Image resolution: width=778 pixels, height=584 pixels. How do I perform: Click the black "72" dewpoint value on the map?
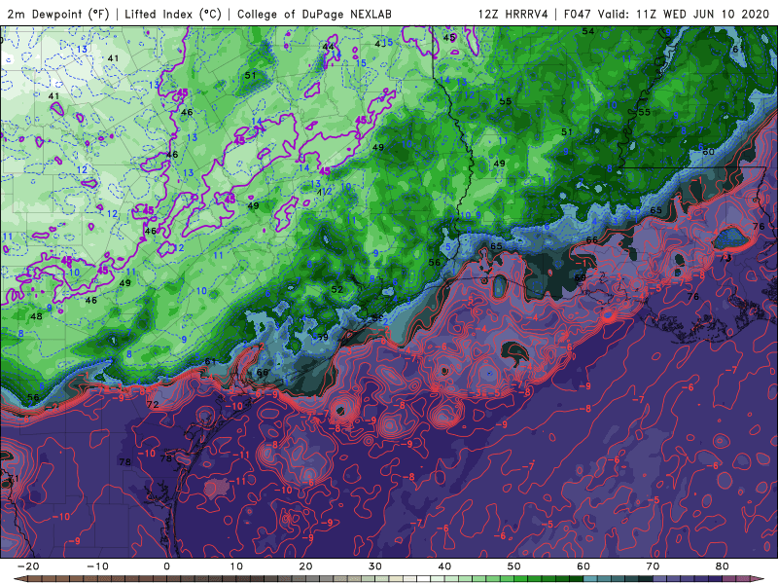coord(153,404)
